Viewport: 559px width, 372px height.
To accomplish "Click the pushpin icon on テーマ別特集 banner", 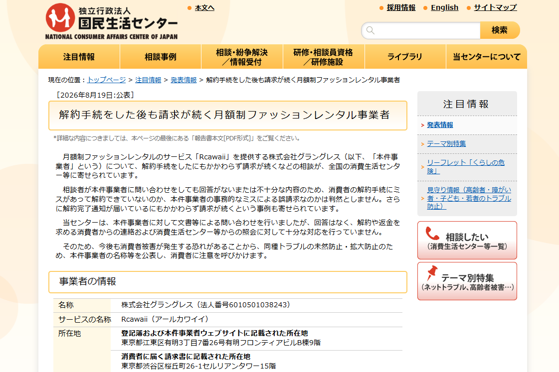I will click(432, 273).
